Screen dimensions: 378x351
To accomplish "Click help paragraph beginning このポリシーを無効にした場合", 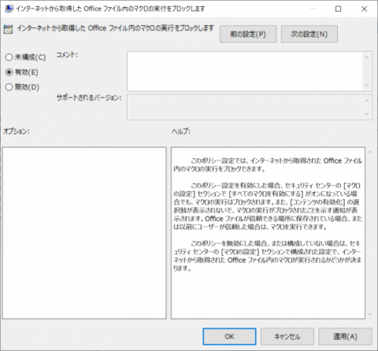I will click(x=268, y=256).
